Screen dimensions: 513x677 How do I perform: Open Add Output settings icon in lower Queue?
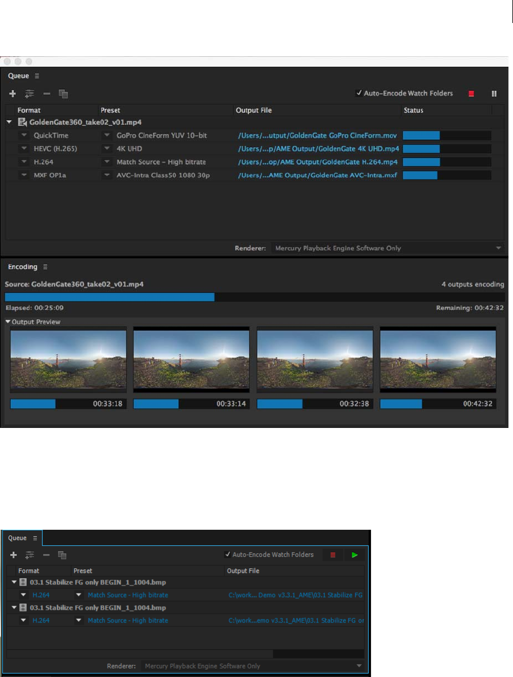pos(29,555)
